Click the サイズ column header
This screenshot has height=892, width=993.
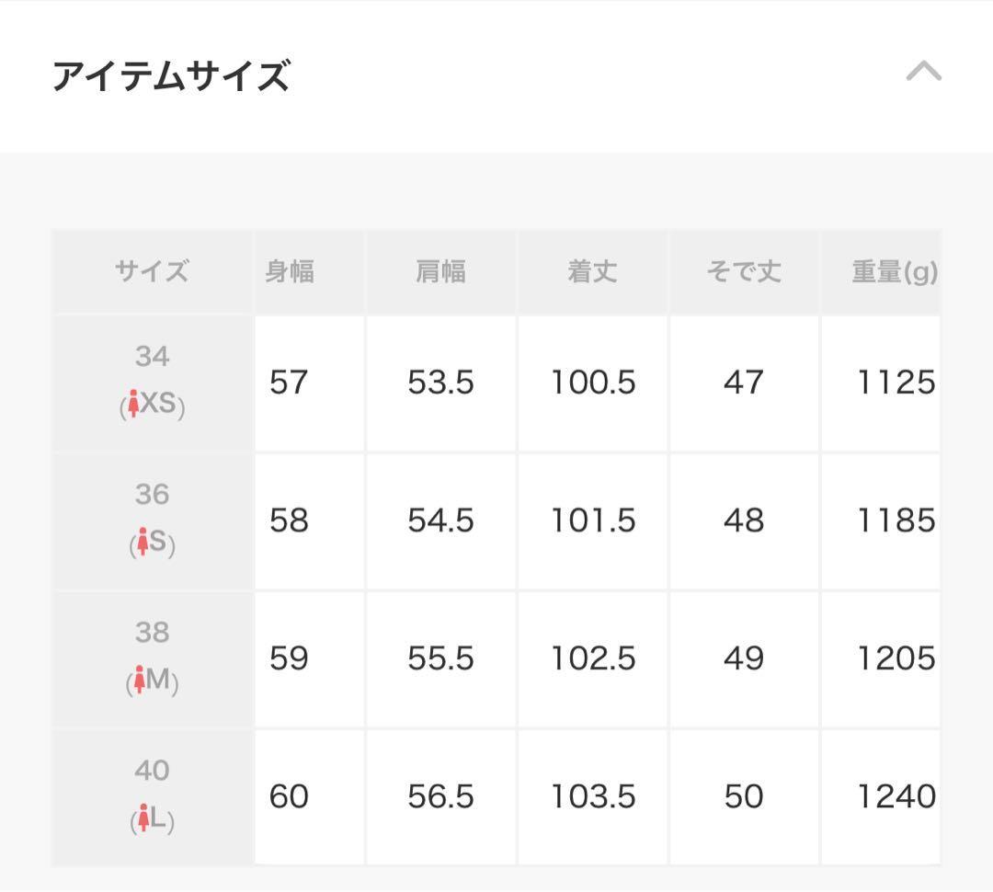pos(153,271)
